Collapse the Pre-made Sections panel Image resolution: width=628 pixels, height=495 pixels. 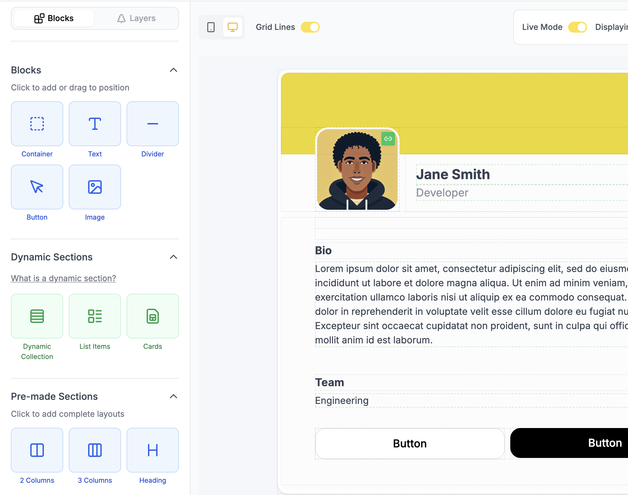[x=173, y=396]
